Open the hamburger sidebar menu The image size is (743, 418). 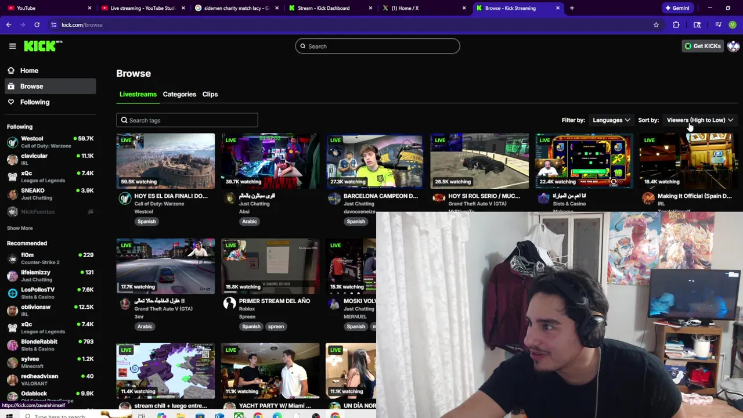12,46
